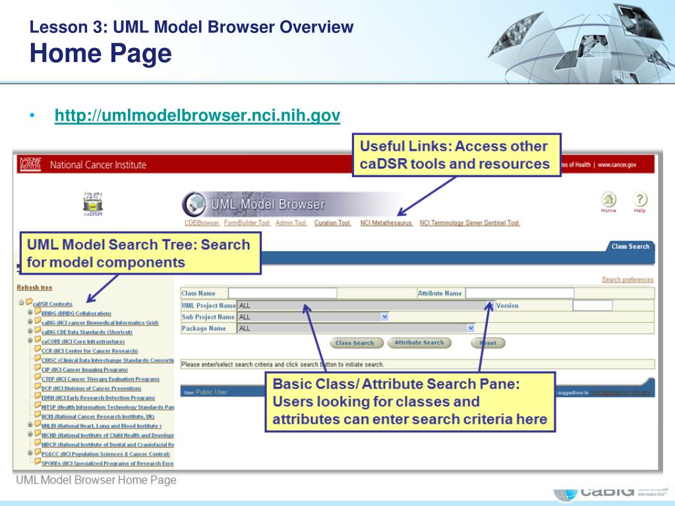675x506 pixels.
Task: Select CTEP Cancer Therapy Evaluation Program
Action: (100, 379)
